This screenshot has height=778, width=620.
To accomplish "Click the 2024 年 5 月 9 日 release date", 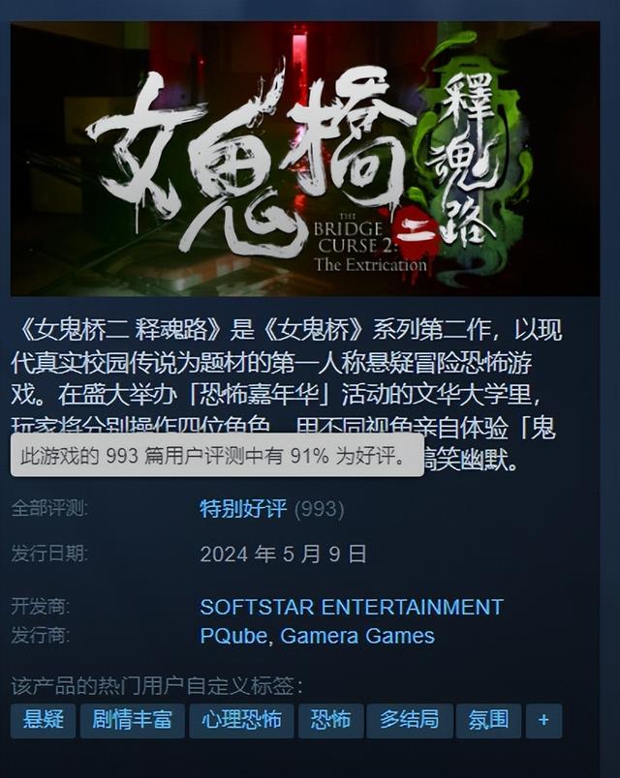I will [283, 554].
